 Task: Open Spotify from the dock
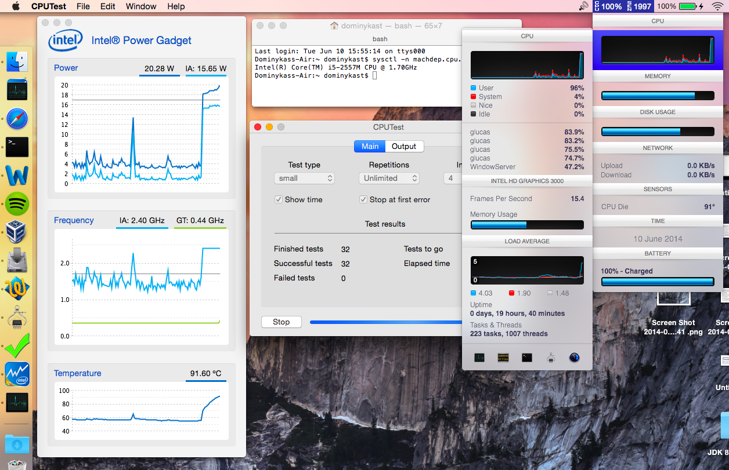17,203
